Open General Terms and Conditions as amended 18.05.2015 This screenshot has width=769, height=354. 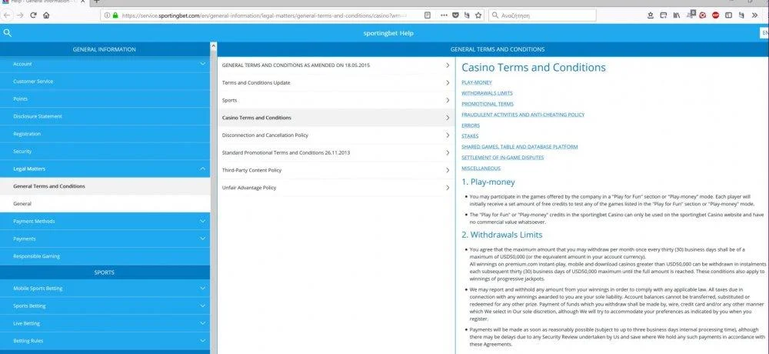[x=336, y=65]
